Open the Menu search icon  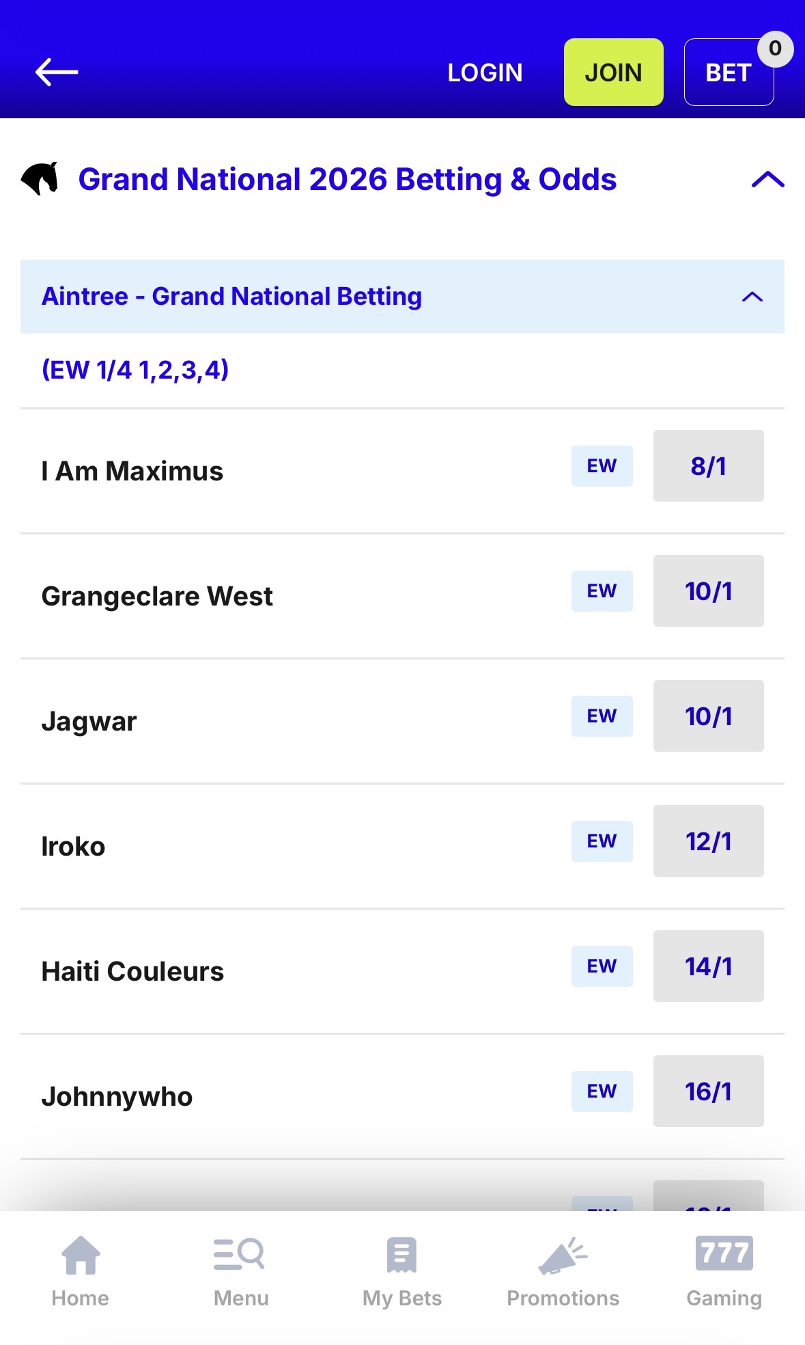(240, 1255)
